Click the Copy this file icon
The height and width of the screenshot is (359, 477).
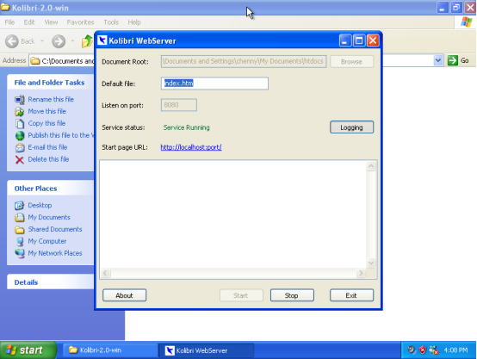pyautogui.click(x=20, y=123)
